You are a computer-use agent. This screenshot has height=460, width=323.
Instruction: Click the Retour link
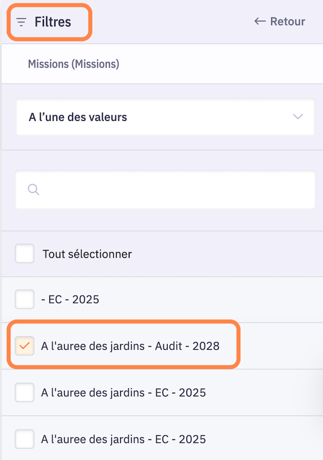[x=287, y=21]
